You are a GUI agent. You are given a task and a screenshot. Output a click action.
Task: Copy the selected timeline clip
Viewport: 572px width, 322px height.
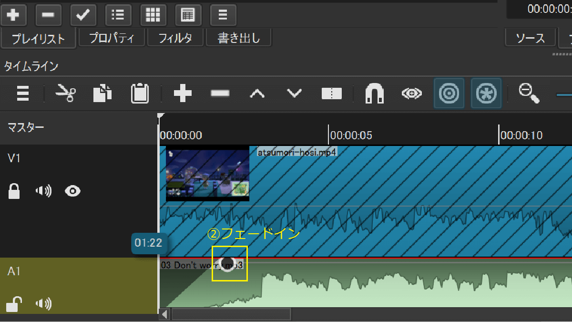click(x=102, y=93)
